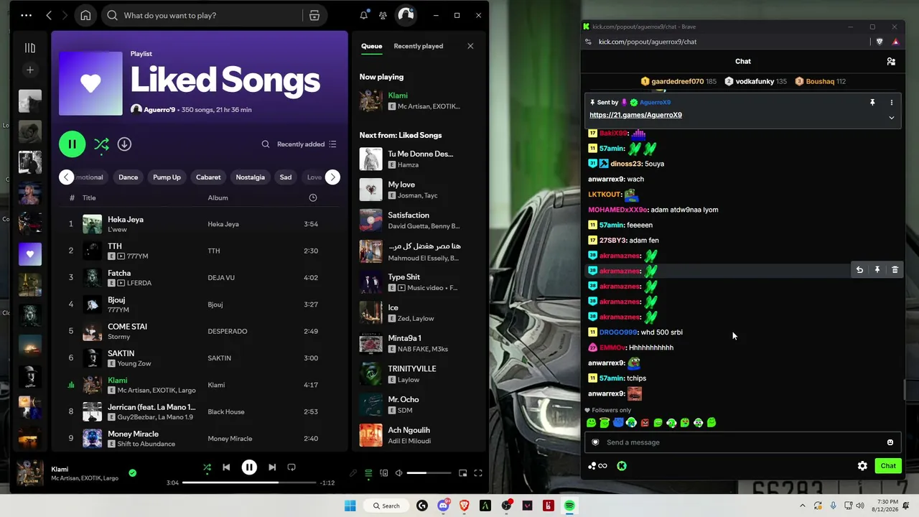Open the emoji picker in chat input

tap(890, 442)
